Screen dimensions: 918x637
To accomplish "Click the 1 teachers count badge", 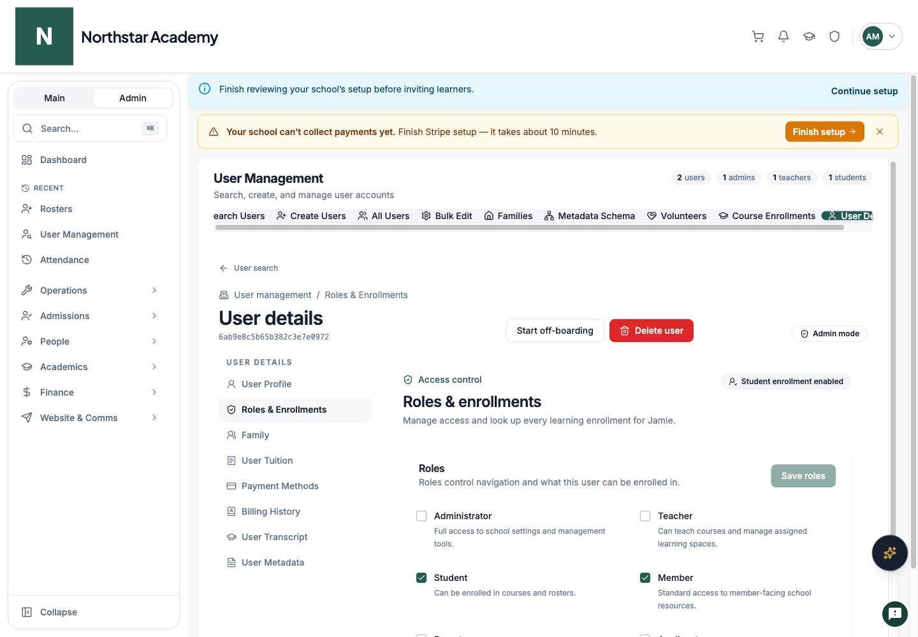I will [791, 178].
